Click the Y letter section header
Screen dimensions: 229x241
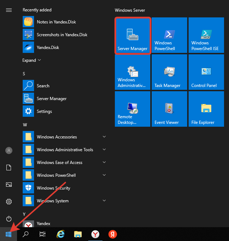(24, 214)
